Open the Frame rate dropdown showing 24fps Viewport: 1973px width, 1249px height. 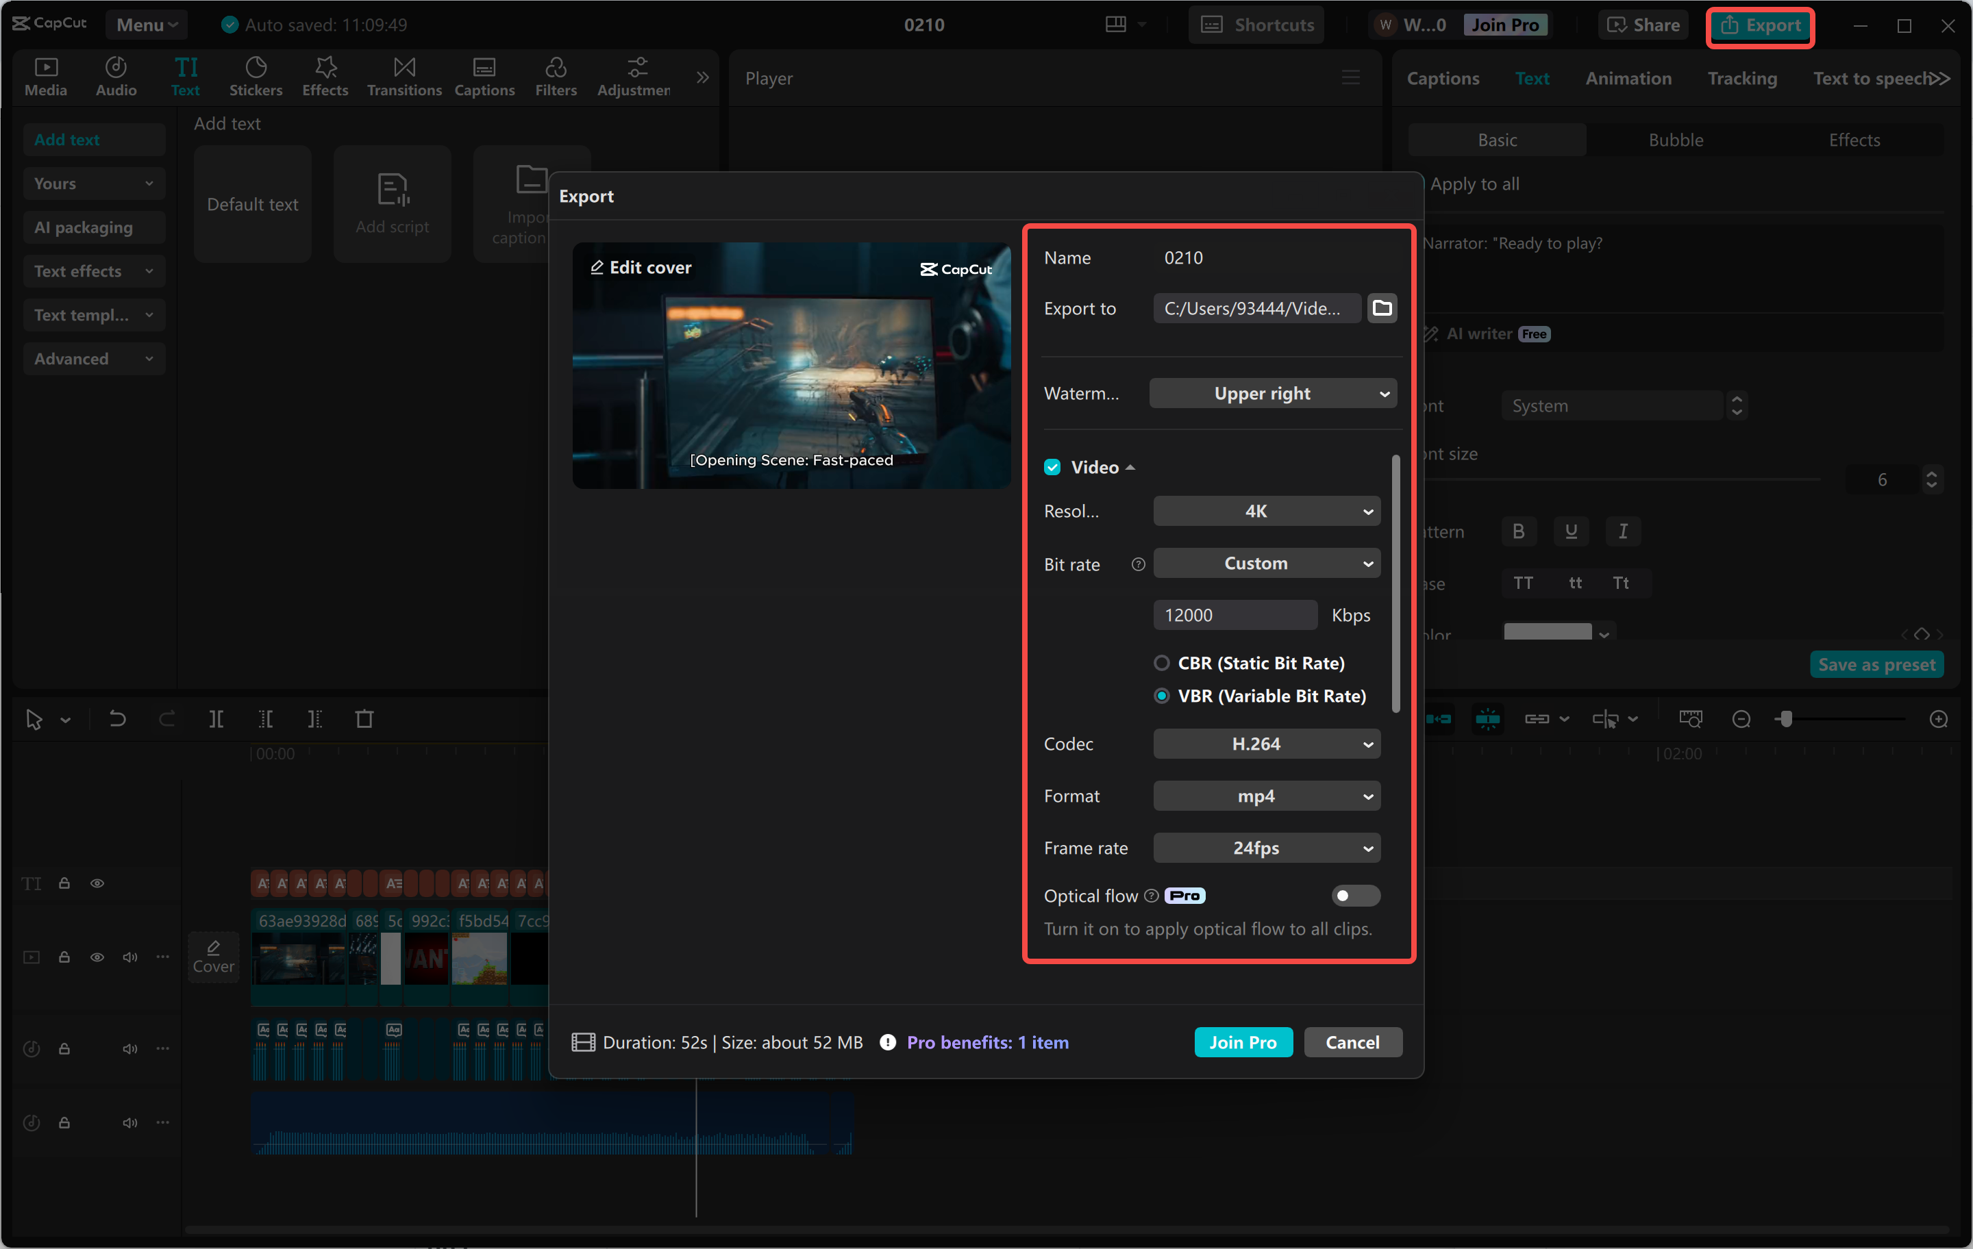(1266, 848)
